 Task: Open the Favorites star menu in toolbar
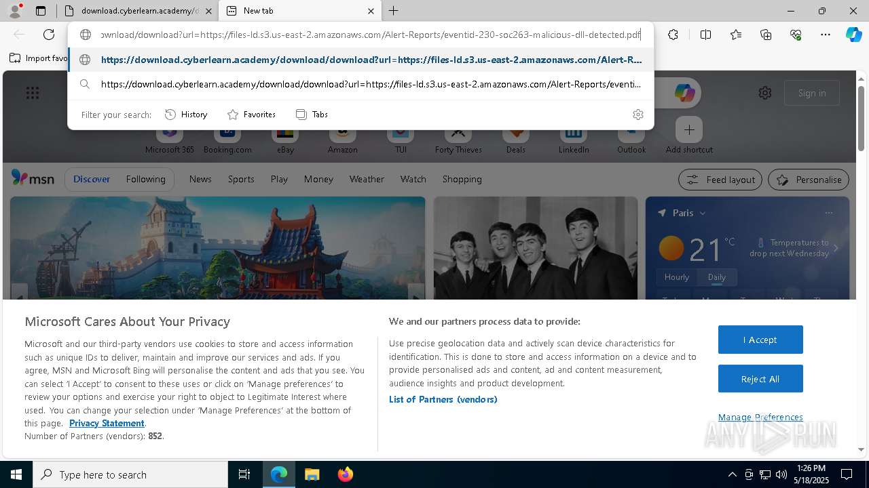[x=736, y=35]
